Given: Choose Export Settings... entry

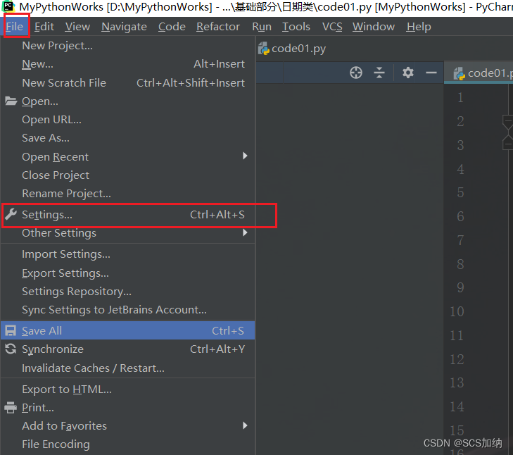Looking at the screenshot, I should tap(128, 273).
